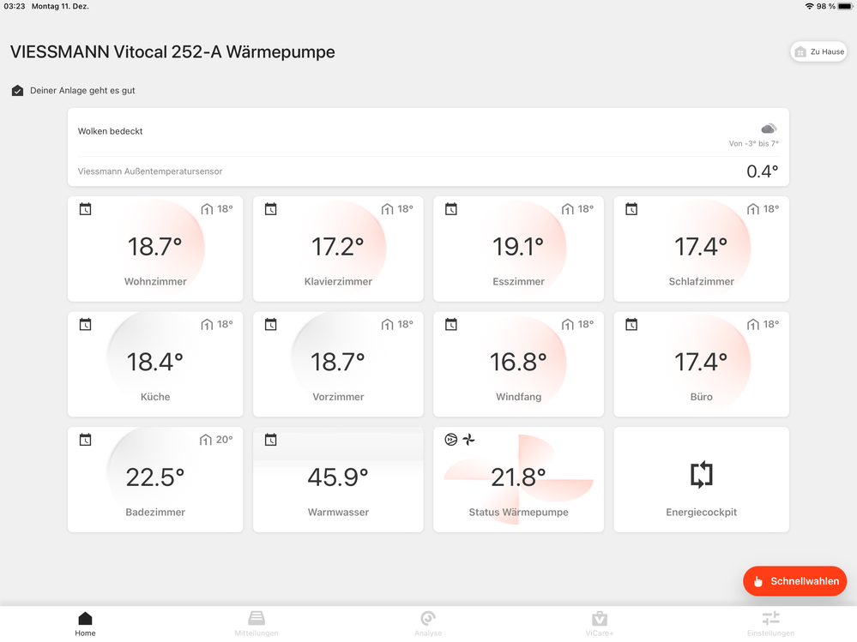Go to the Einstellungen tab
This screenshot has height=642, width=857.
point(770,623)
